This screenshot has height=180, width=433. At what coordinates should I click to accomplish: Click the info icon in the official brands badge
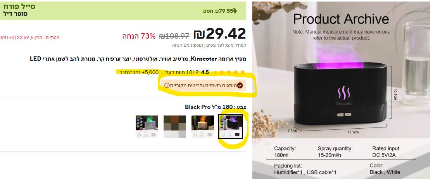[167, 86]
